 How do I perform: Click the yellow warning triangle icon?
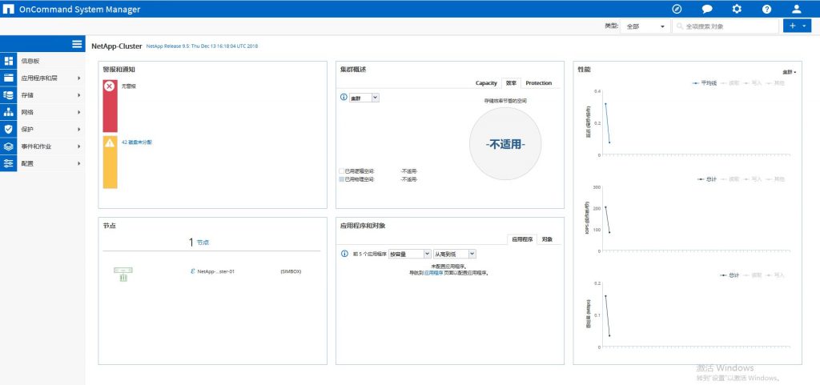pyautogui.click(x=109, y=142)
